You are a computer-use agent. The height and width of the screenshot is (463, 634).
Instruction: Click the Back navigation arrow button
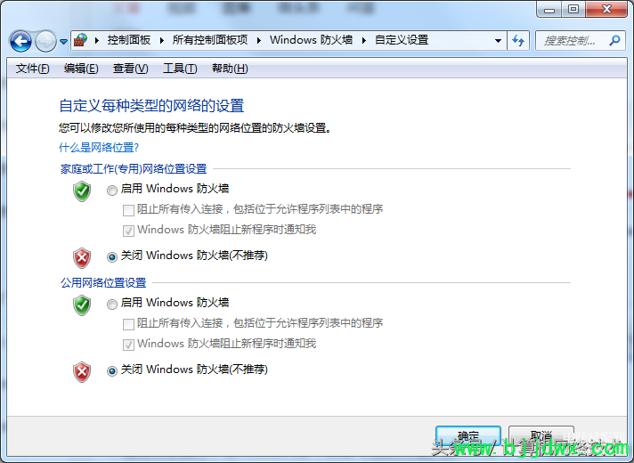coord(20,41)
